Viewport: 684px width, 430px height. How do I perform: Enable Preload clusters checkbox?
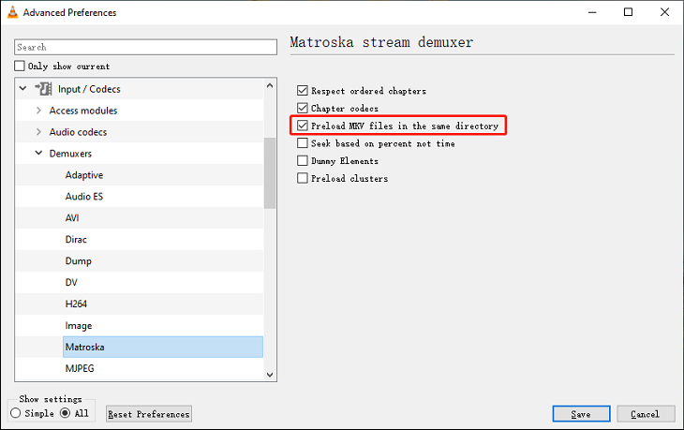pos(303,178)
